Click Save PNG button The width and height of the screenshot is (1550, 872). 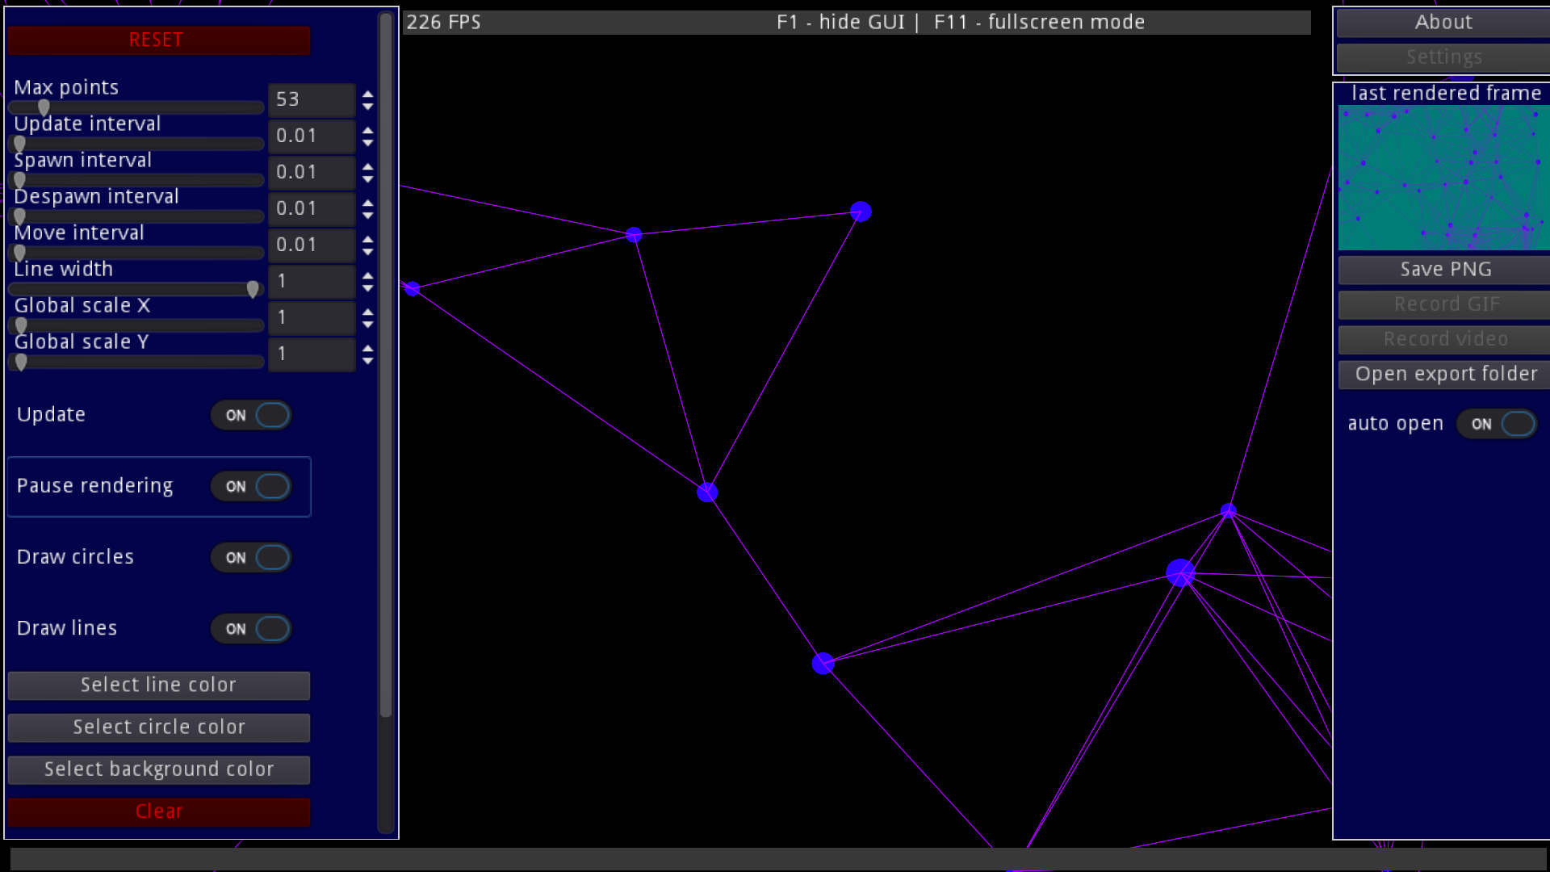[x=1444, y=270]
